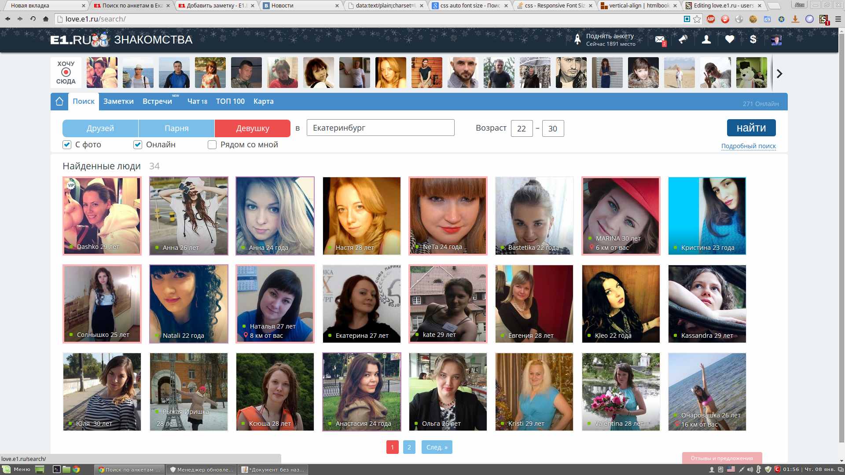Uncheck the С фото checkbox

click(x=67, y=144)
